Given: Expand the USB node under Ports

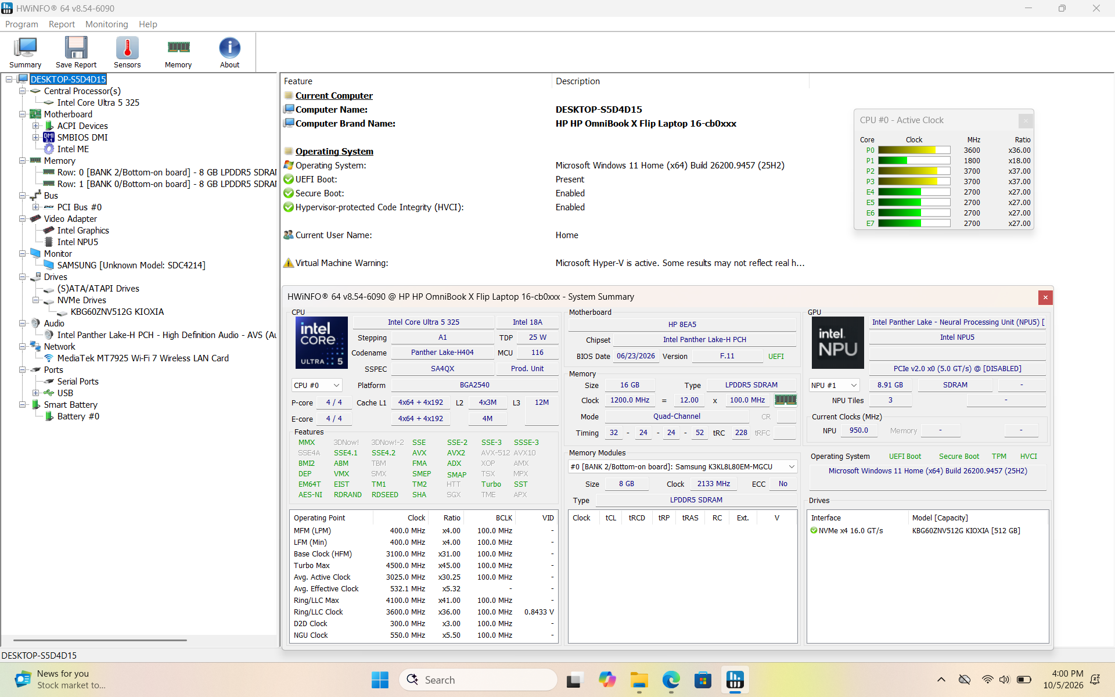Looking at the screenshot, I should click(35, 393).
